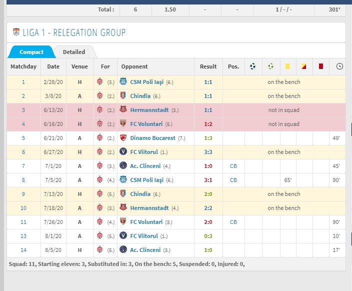352x291 pixels.
Task: Click the goals ball icon column header
Action: [x=253, y=66]
